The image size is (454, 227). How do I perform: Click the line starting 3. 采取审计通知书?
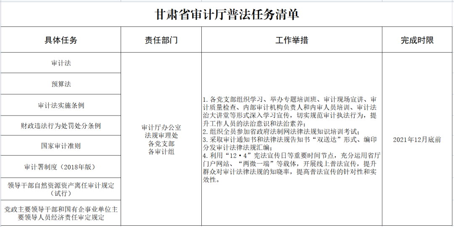click(290, 140)
